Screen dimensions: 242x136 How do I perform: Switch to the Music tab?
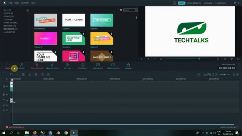pos(22,66)
